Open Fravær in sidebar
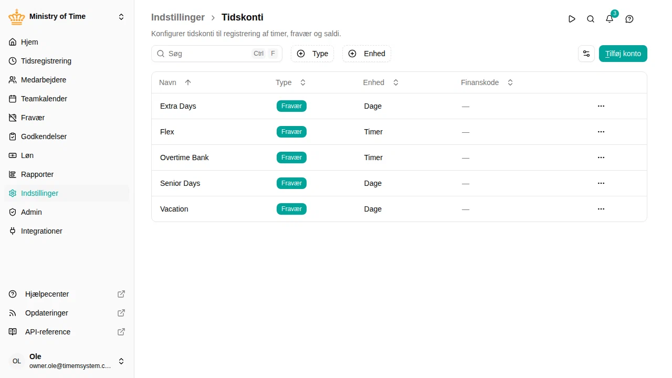 coord(67,118)
